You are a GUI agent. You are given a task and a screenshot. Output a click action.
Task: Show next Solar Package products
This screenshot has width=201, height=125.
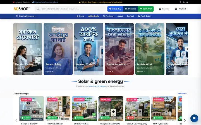tap(185, 120)
